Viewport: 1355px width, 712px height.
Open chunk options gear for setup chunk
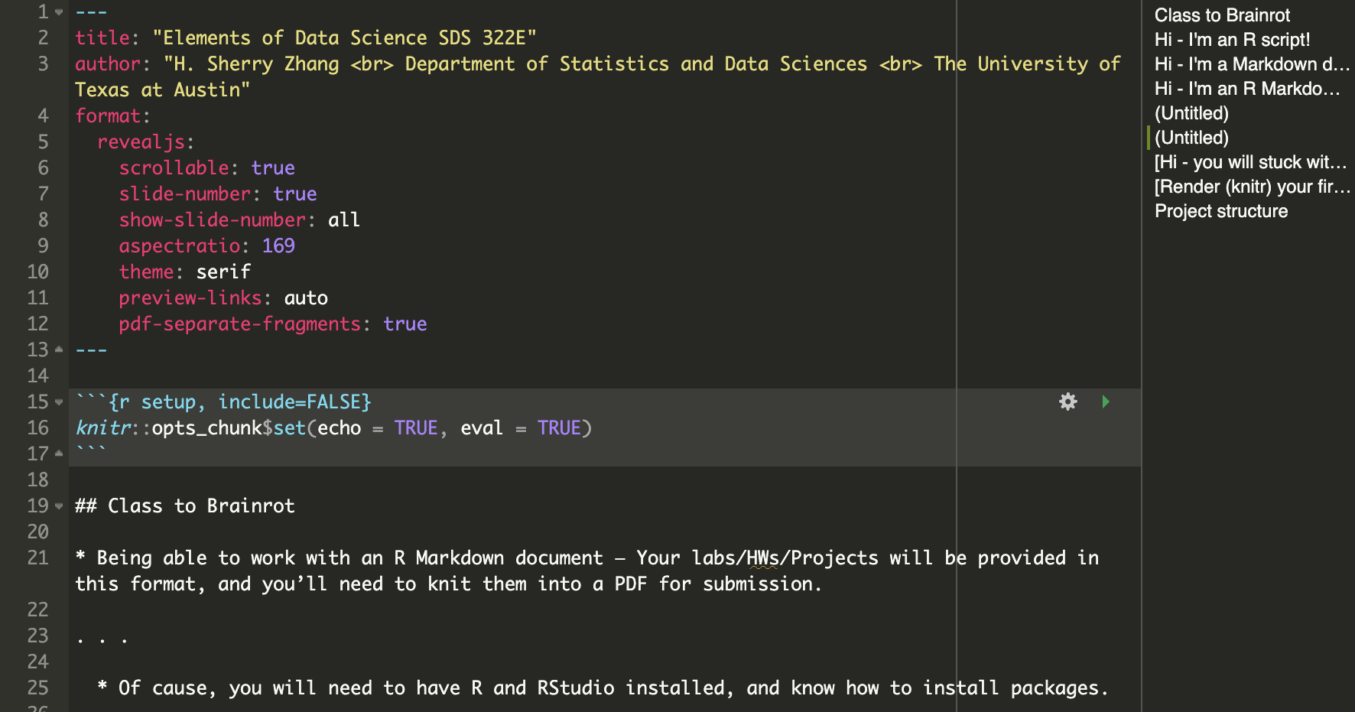[1067, 402]
